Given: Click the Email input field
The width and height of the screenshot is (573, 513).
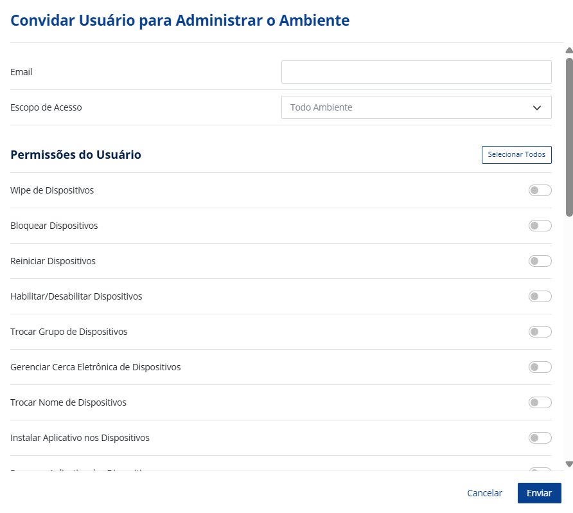Looking at the screenshot, I should (416, 72).
